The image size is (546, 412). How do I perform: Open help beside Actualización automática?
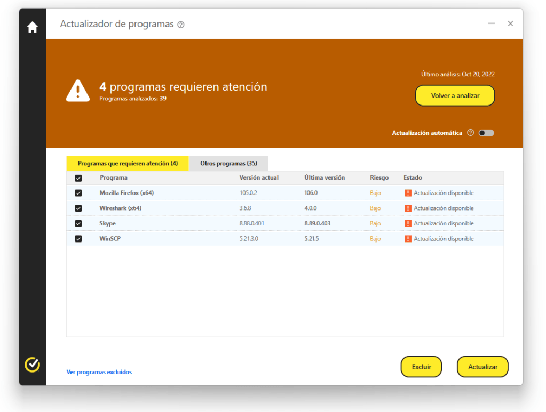tap(470, 133)
